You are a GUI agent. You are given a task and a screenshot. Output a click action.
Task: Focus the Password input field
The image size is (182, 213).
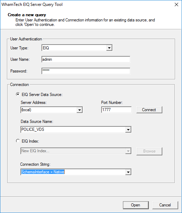(x=86, y=71)
